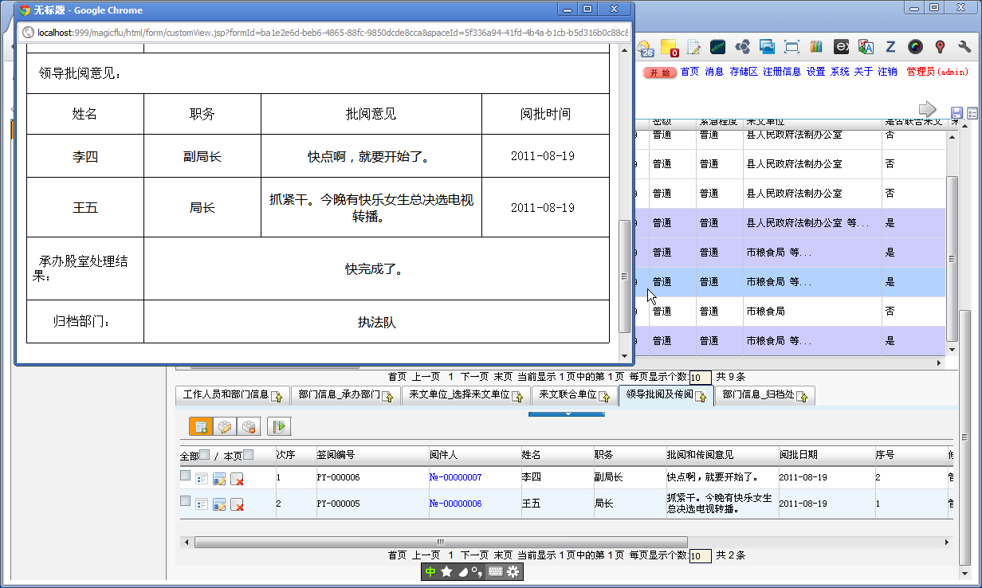Toggle the 中 Chinese input mode
The width and height of the screenshot is (982, 588).
(430, 571)
